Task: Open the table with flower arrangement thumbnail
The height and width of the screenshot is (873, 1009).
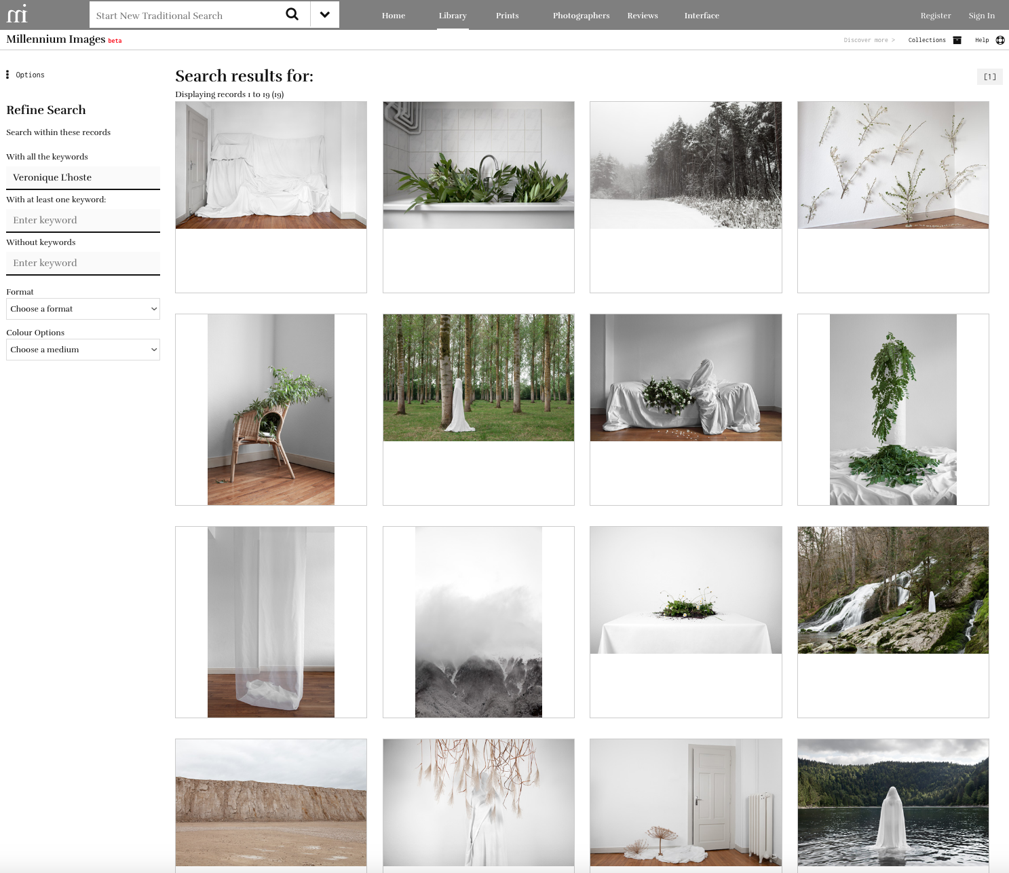Action: tap(685, 590)
